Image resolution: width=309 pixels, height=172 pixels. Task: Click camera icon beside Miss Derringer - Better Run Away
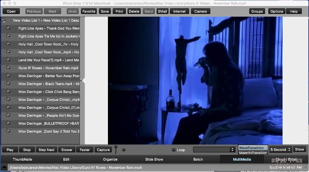click(x=8, y=75)
